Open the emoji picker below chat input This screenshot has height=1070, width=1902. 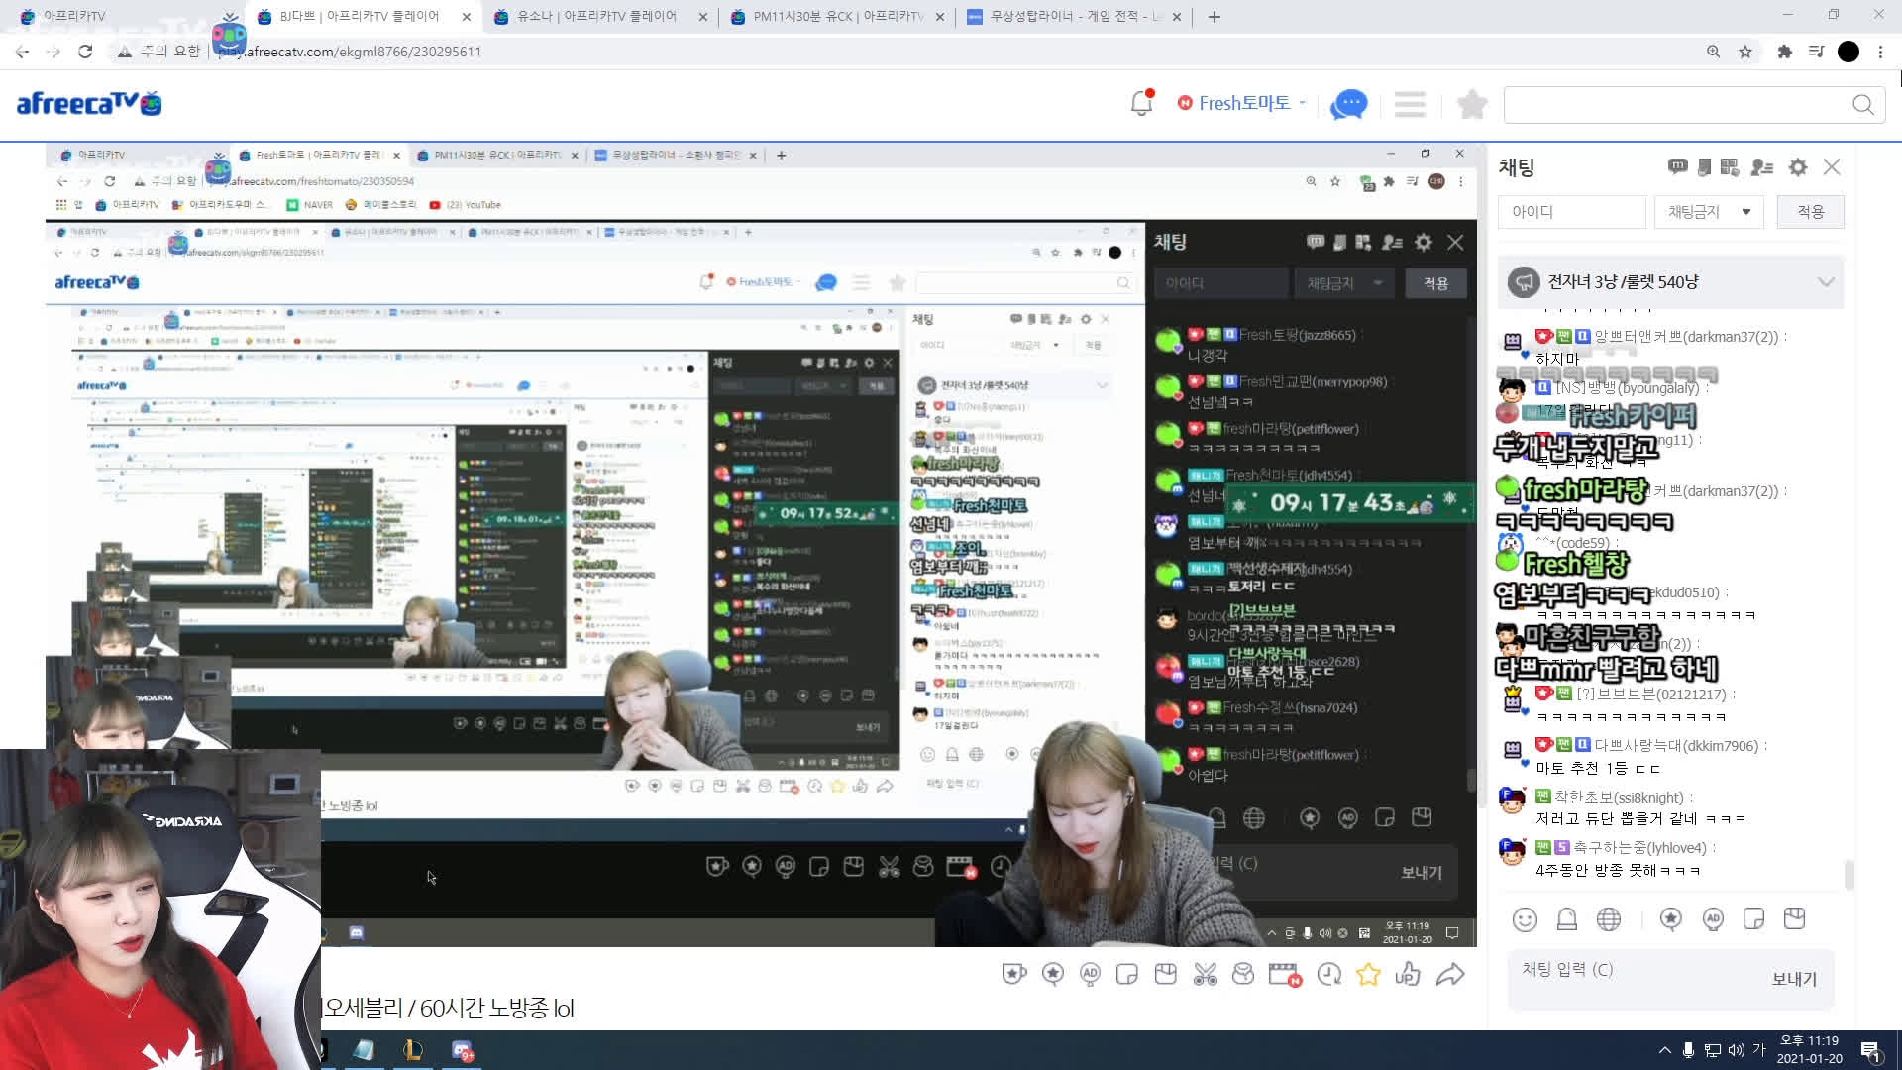tap(1526, 918)
